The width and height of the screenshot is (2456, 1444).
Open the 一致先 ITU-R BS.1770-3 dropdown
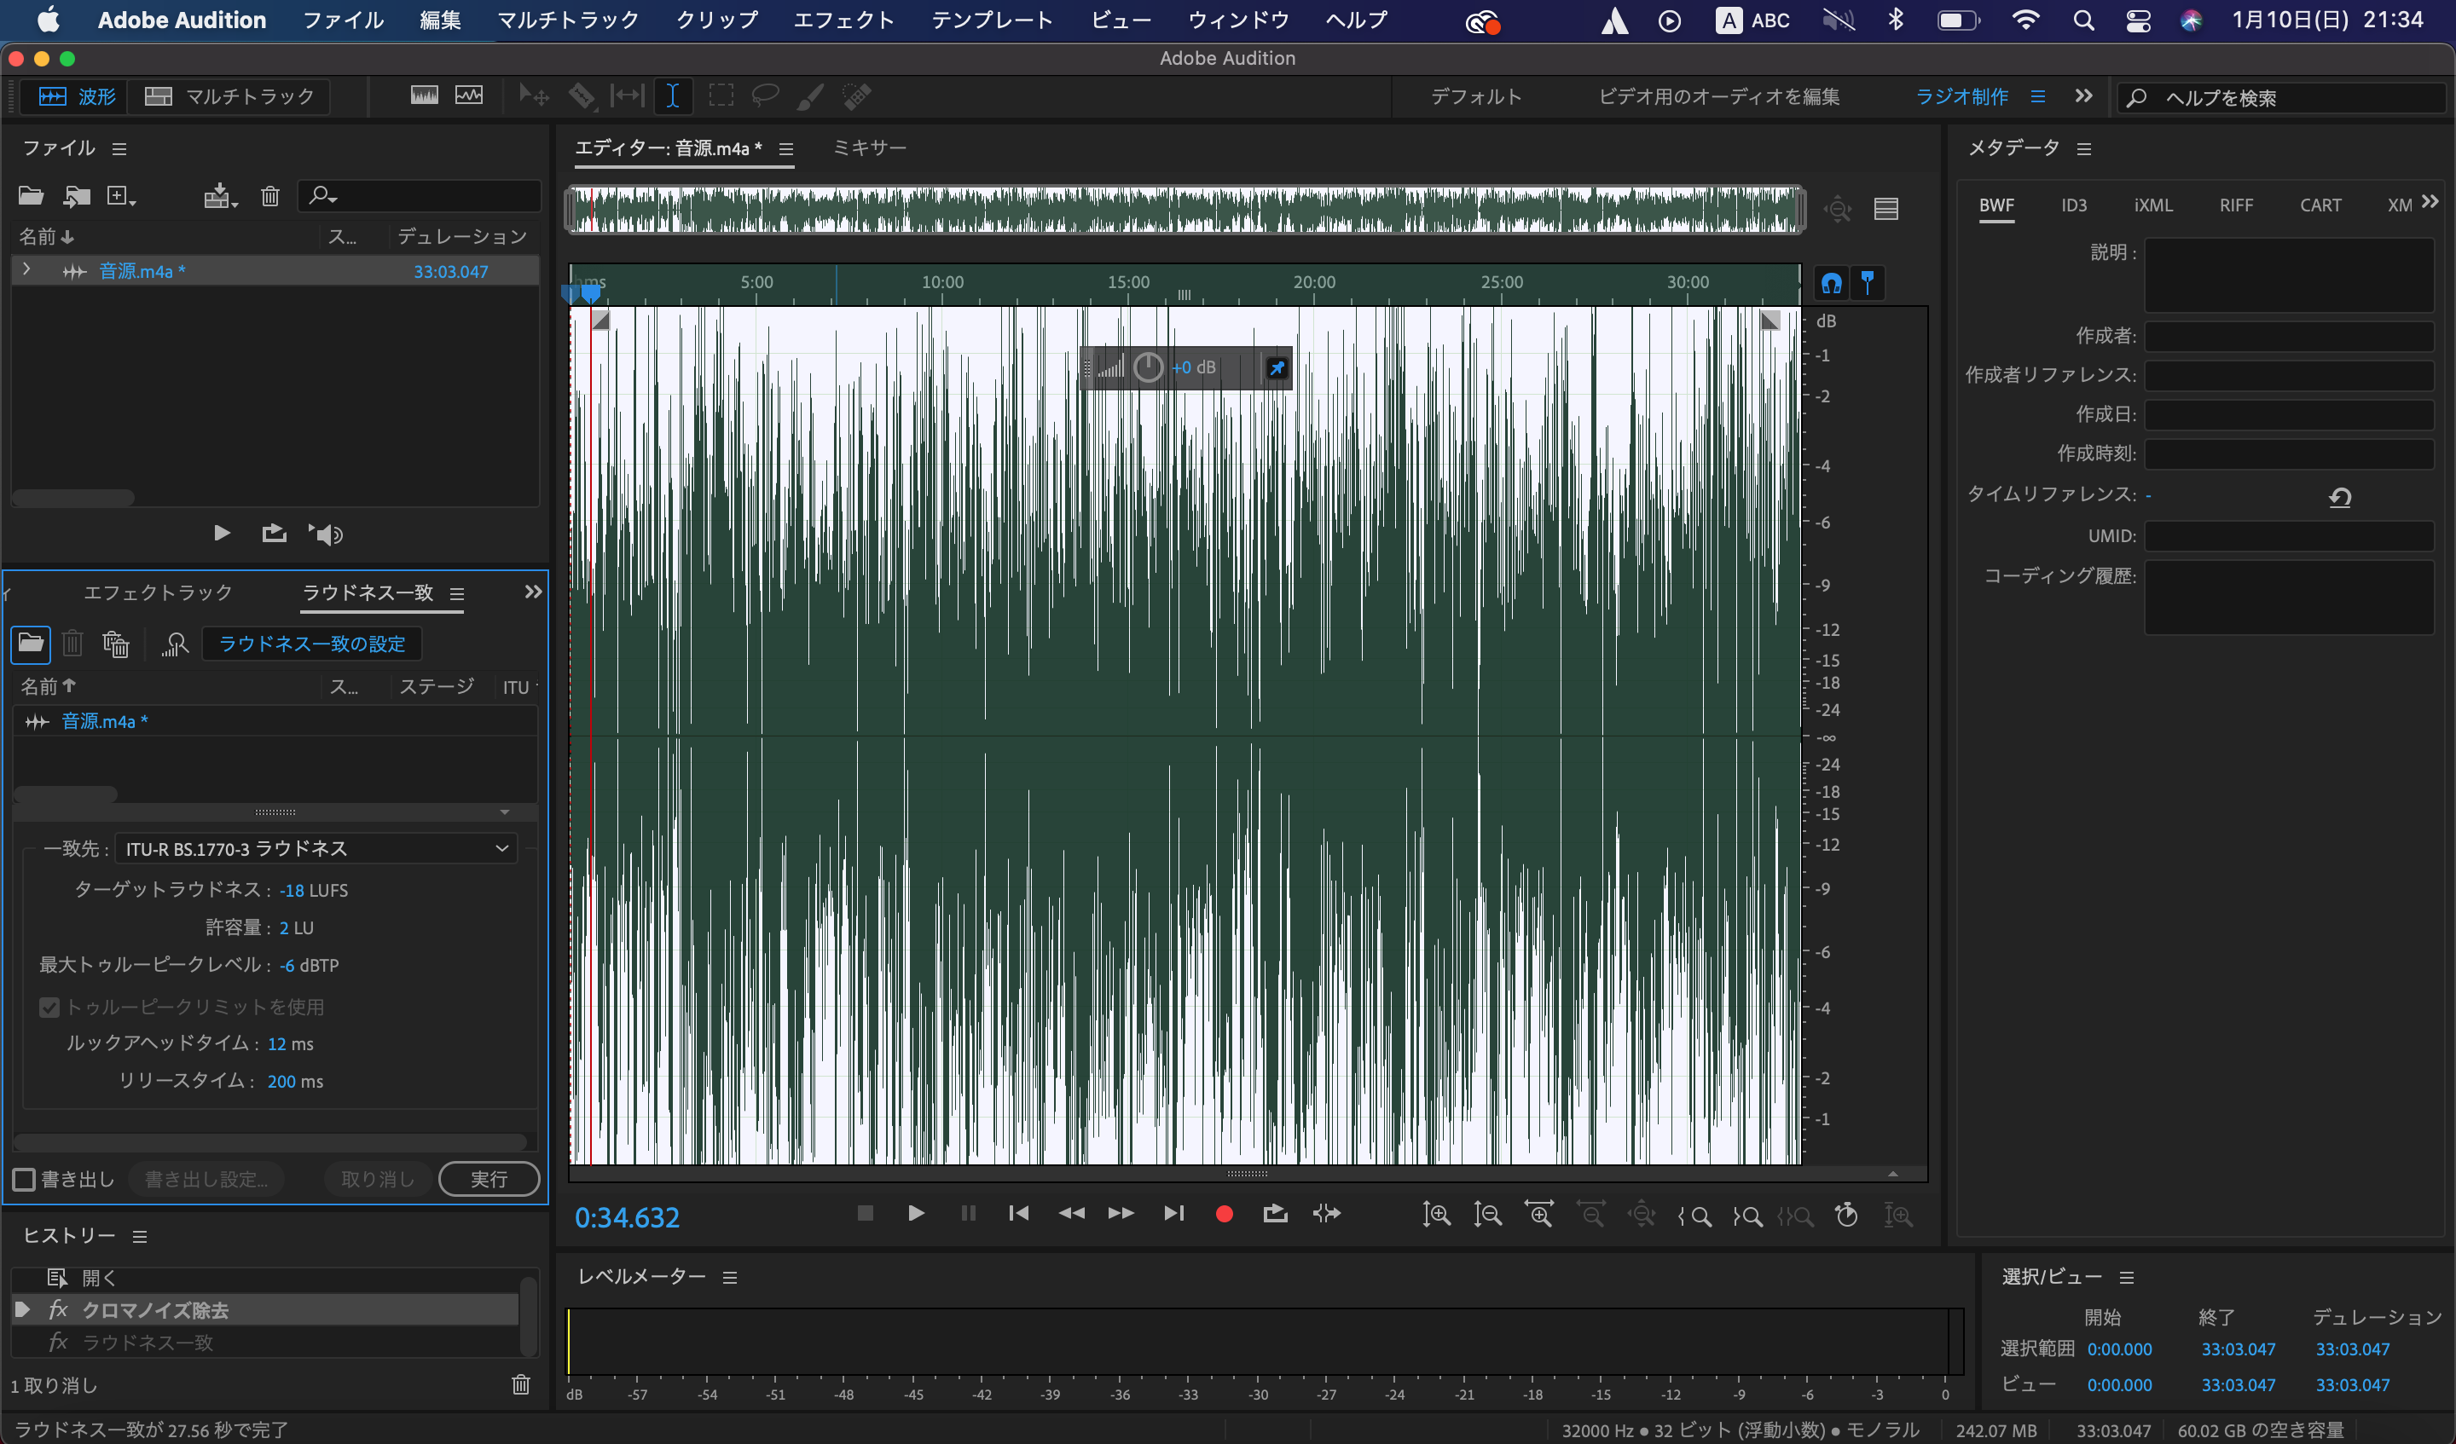(316, 849)
